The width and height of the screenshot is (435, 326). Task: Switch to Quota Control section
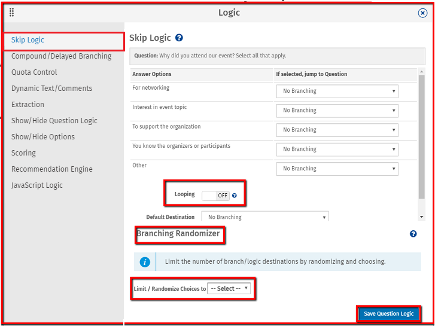[34, 72]
